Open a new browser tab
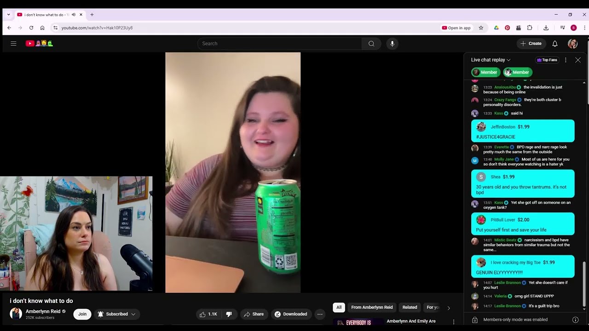 coord(92,15)
